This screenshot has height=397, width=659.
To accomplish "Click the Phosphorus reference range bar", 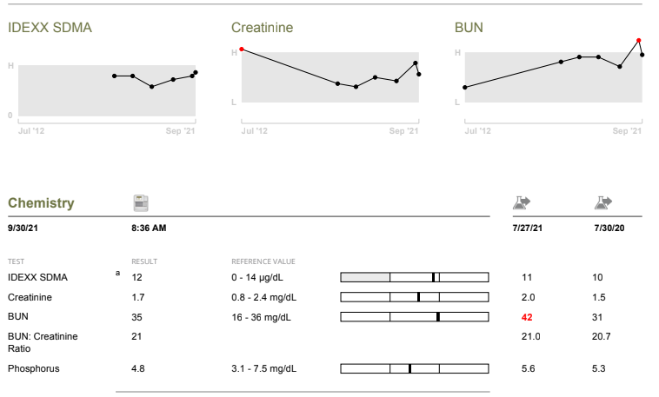I will (414, 368).
